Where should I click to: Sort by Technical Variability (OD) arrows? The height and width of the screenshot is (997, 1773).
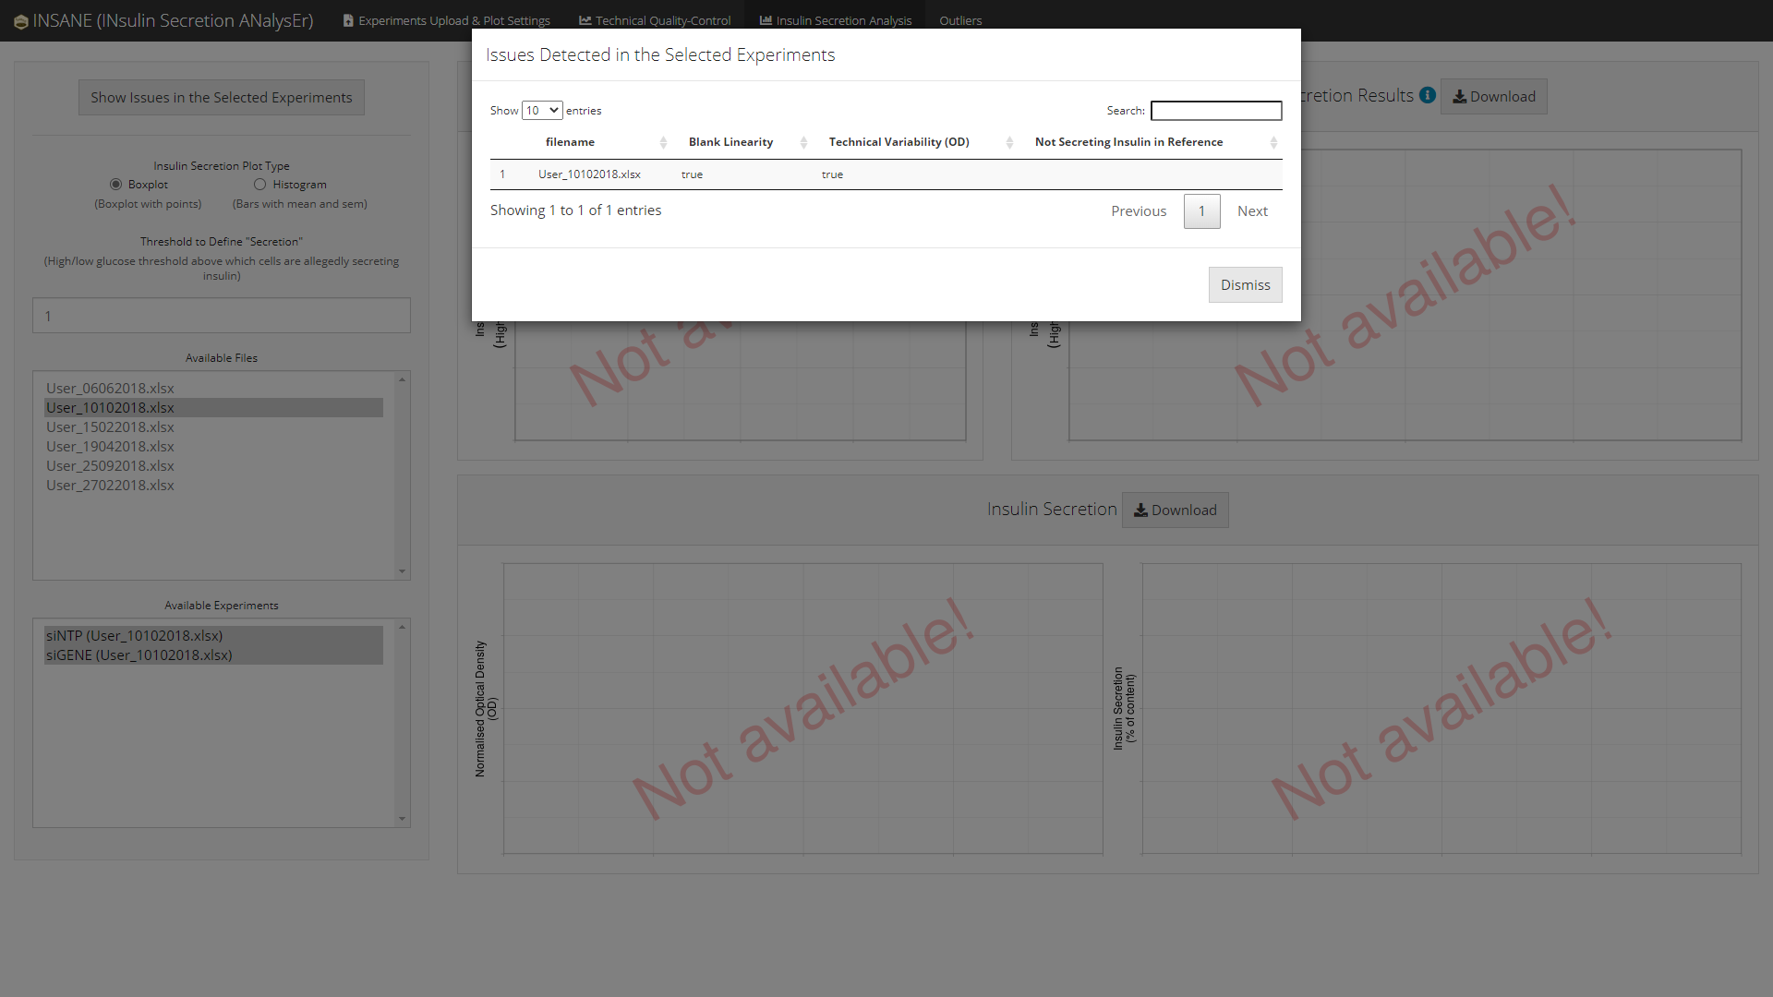click(x=1009, y=142)
